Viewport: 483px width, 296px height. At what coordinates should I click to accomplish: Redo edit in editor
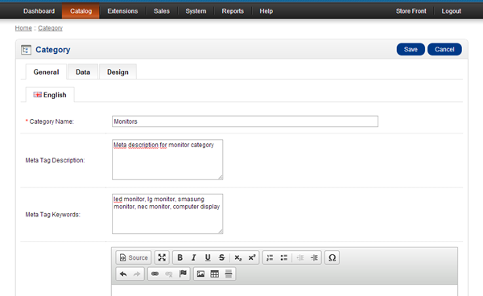(137, 273)
